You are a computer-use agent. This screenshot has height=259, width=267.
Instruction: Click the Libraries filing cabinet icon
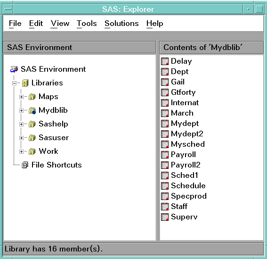tap(25, 83)
